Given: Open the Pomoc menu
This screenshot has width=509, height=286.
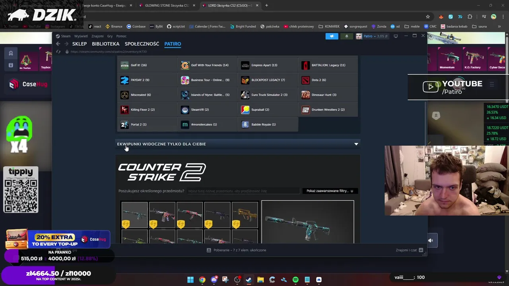Looking at the screenshot, I should (121, 36).
